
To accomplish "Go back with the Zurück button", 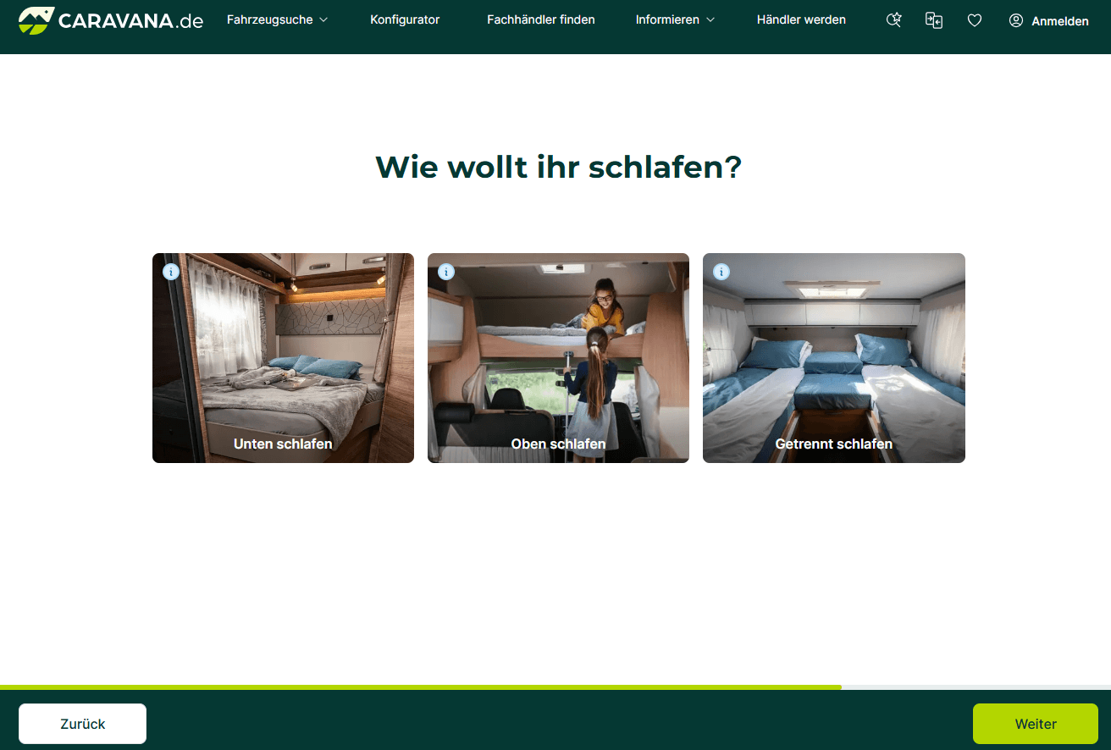I will 83,724.
